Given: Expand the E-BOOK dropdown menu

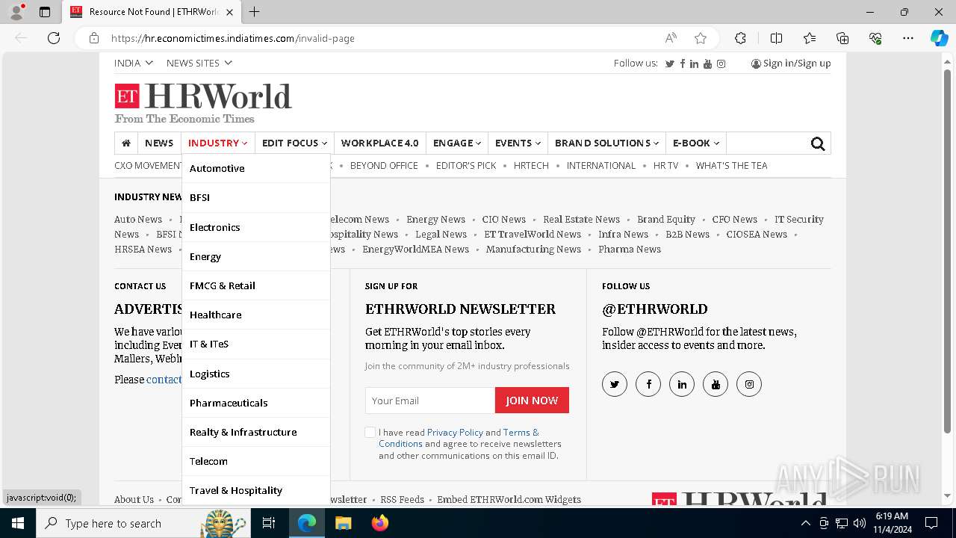Looking at the screenshot, I should coord(695,143).
